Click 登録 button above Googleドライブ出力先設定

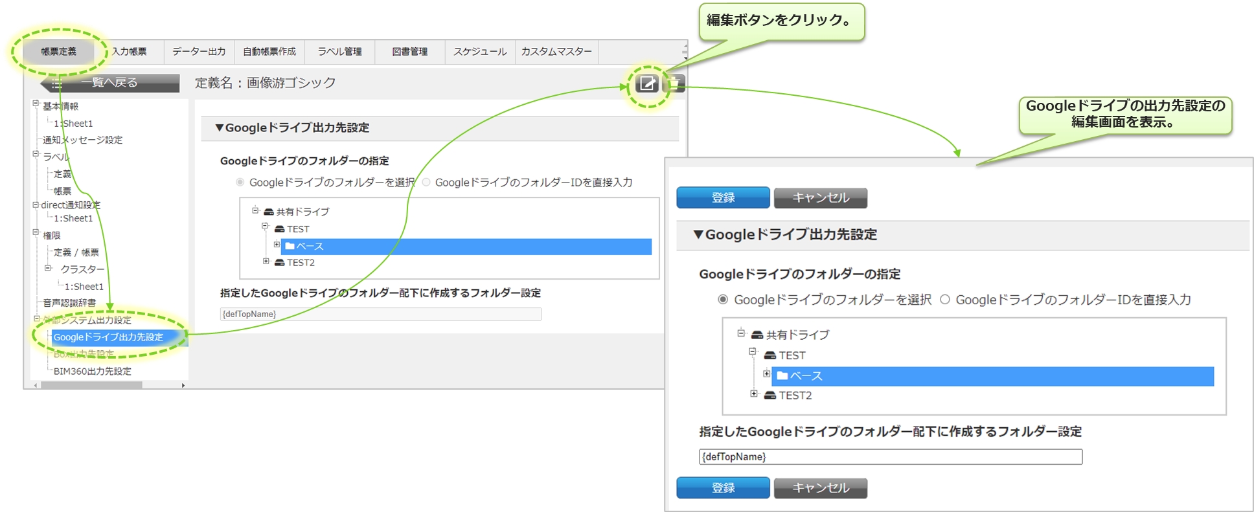pos(724,197)
